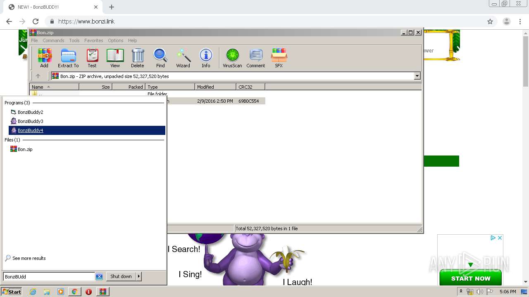
Task: Sort by the Type column header
Action: tap(170, 87)
